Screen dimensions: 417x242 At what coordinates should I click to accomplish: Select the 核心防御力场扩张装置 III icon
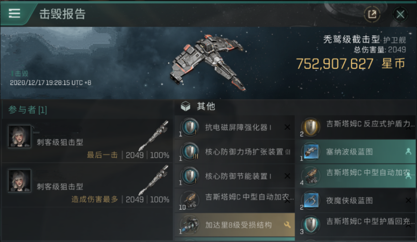click(190, 152)
